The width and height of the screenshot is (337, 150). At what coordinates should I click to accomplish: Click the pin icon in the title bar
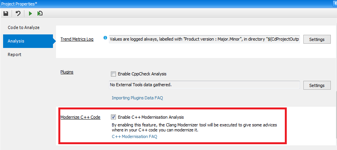point(335,4)
